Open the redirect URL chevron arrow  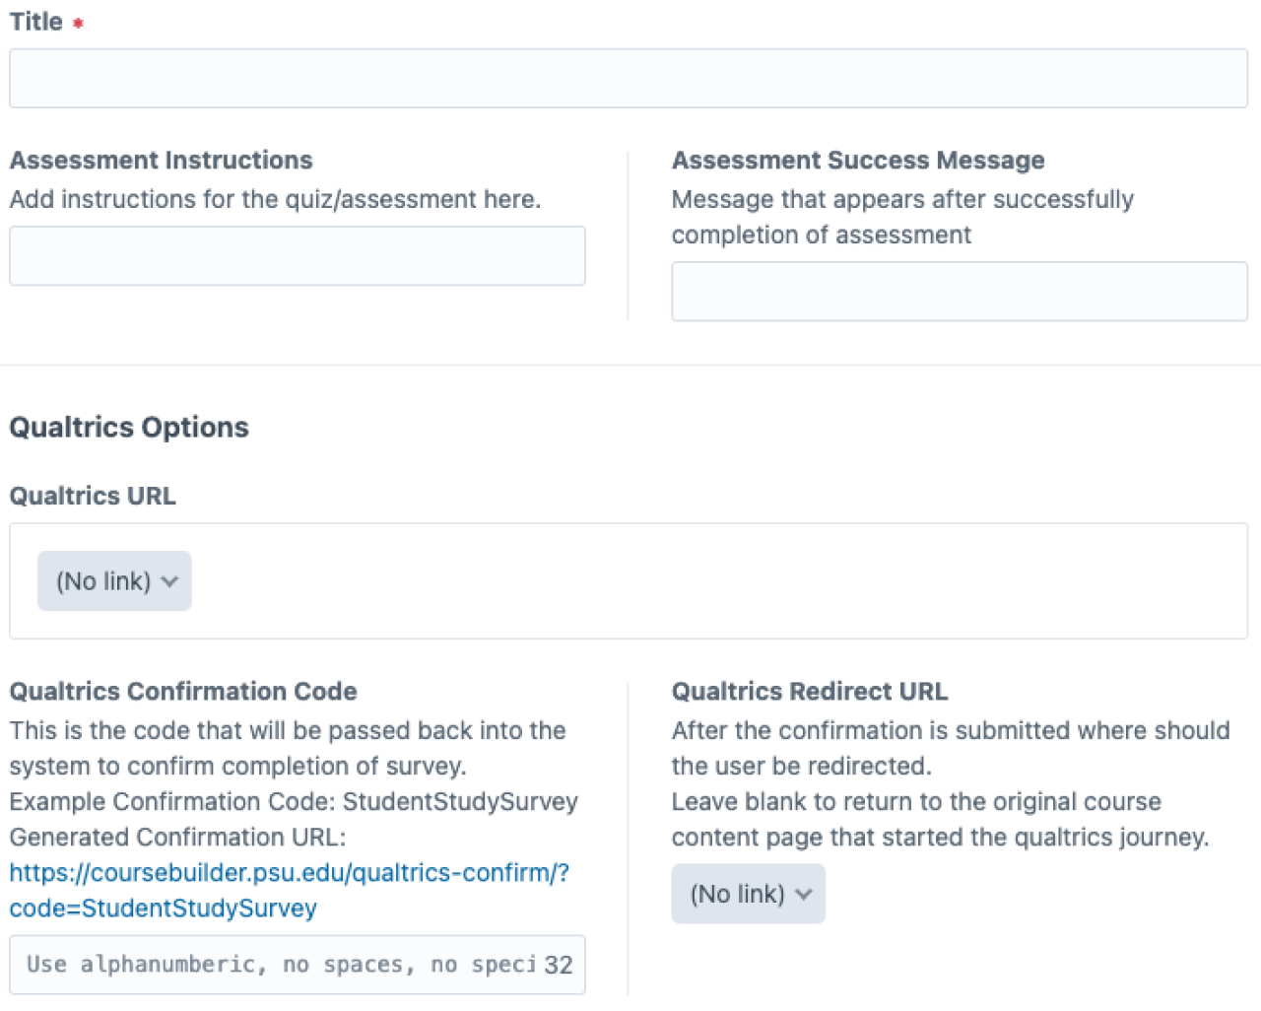click(803, 894)
